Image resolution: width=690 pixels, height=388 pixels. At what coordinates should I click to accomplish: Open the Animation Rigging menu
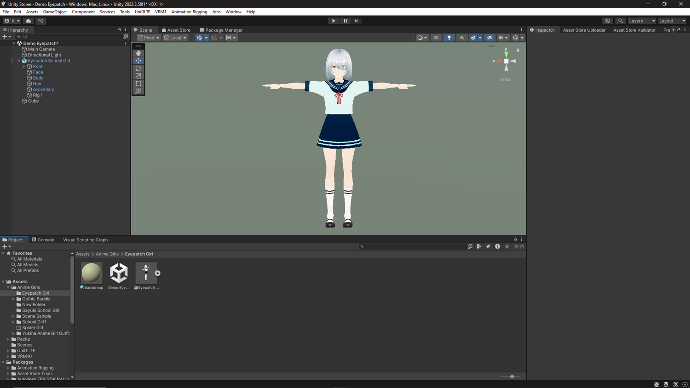[x=189, y=12]
